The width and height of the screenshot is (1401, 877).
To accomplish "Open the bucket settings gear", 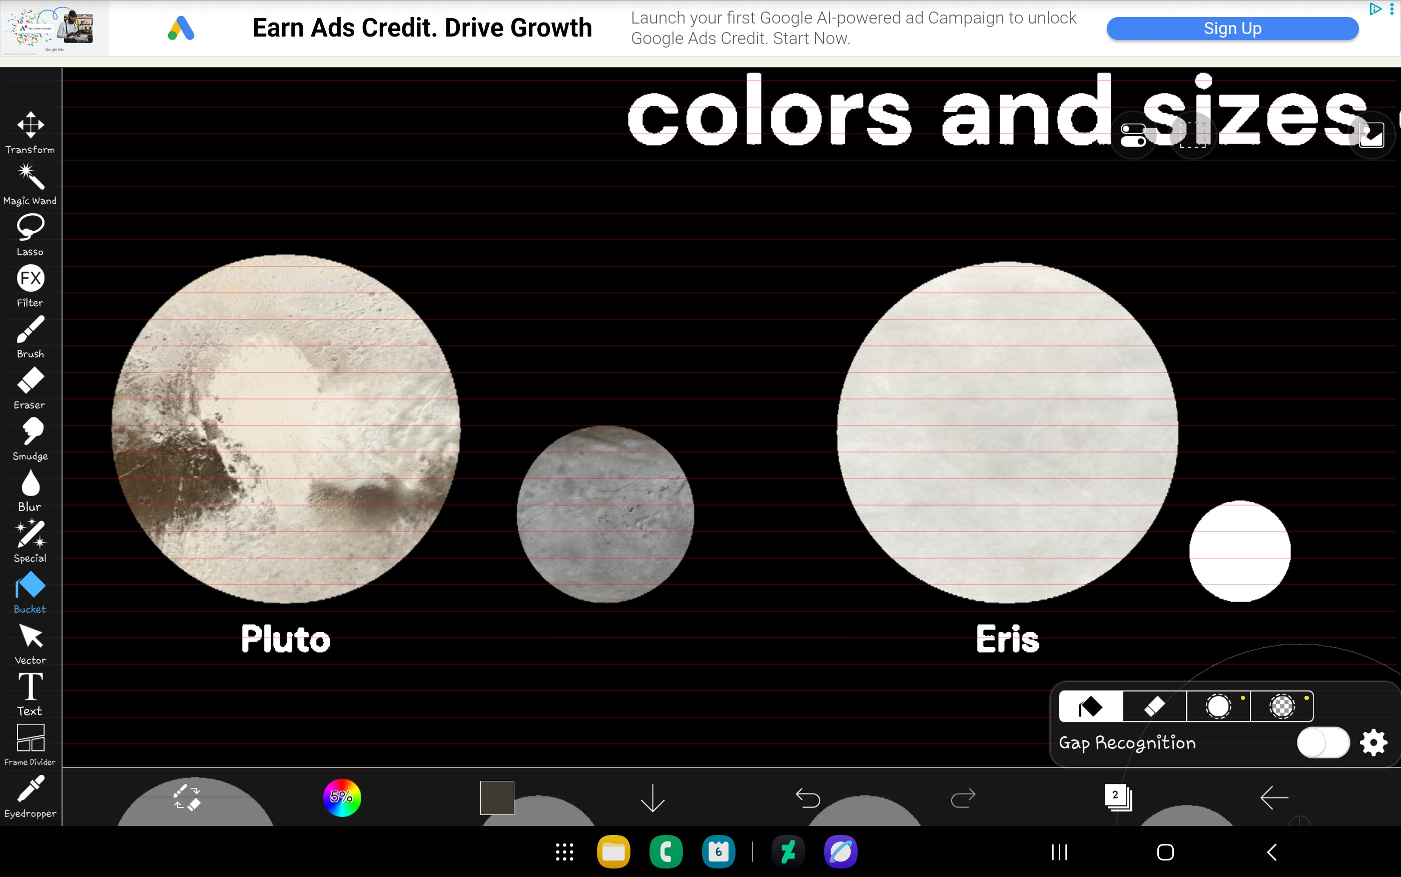I will (x=1374, y=742).
